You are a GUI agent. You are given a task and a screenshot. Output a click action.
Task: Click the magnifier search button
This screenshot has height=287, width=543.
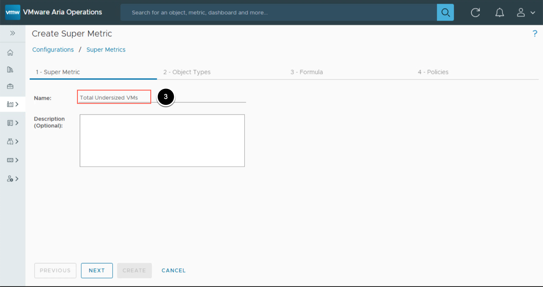tap(445, 12)
